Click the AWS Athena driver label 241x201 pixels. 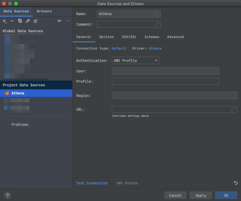coord(127,183)
